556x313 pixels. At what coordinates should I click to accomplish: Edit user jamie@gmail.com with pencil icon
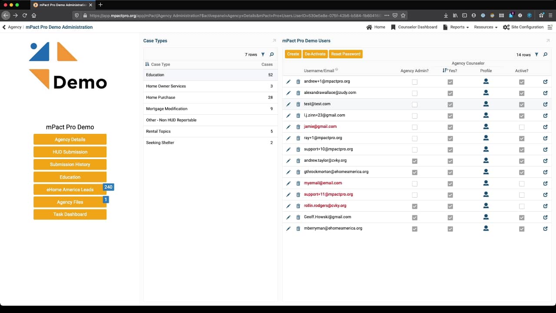(288, 127)
